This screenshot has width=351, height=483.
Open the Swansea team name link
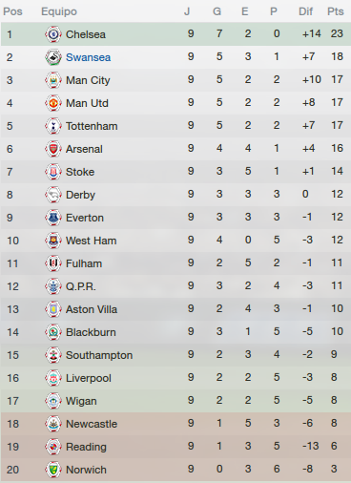click(x=88, y=57)
